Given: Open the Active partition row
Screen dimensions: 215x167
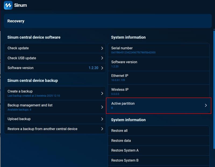Looking at the screenshot, I should click(x=159, y=106).
